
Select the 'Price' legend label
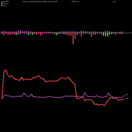(x=4, y=6)
